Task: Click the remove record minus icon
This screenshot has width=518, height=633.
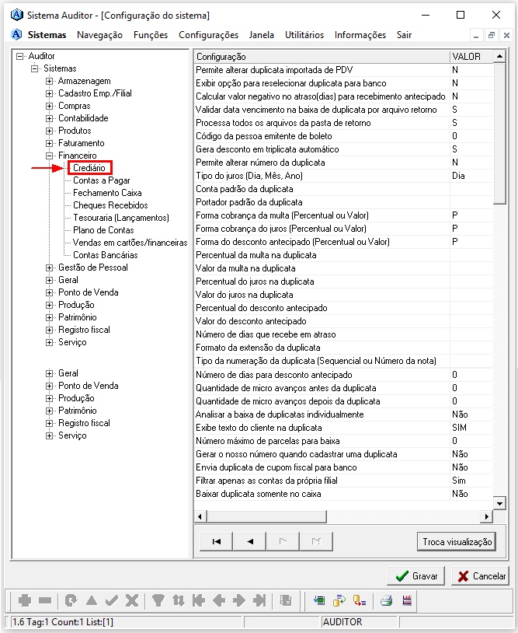Action: tap(45, 600)
